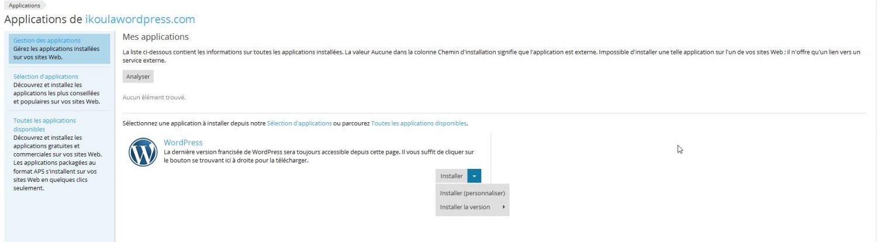Select Gestion des applications in the sidebar

tap(47, 40)
